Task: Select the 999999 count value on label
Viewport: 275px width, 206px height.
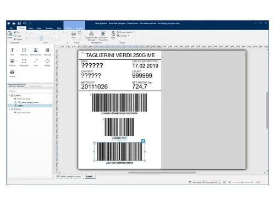Action: click(x=142, y=76)
